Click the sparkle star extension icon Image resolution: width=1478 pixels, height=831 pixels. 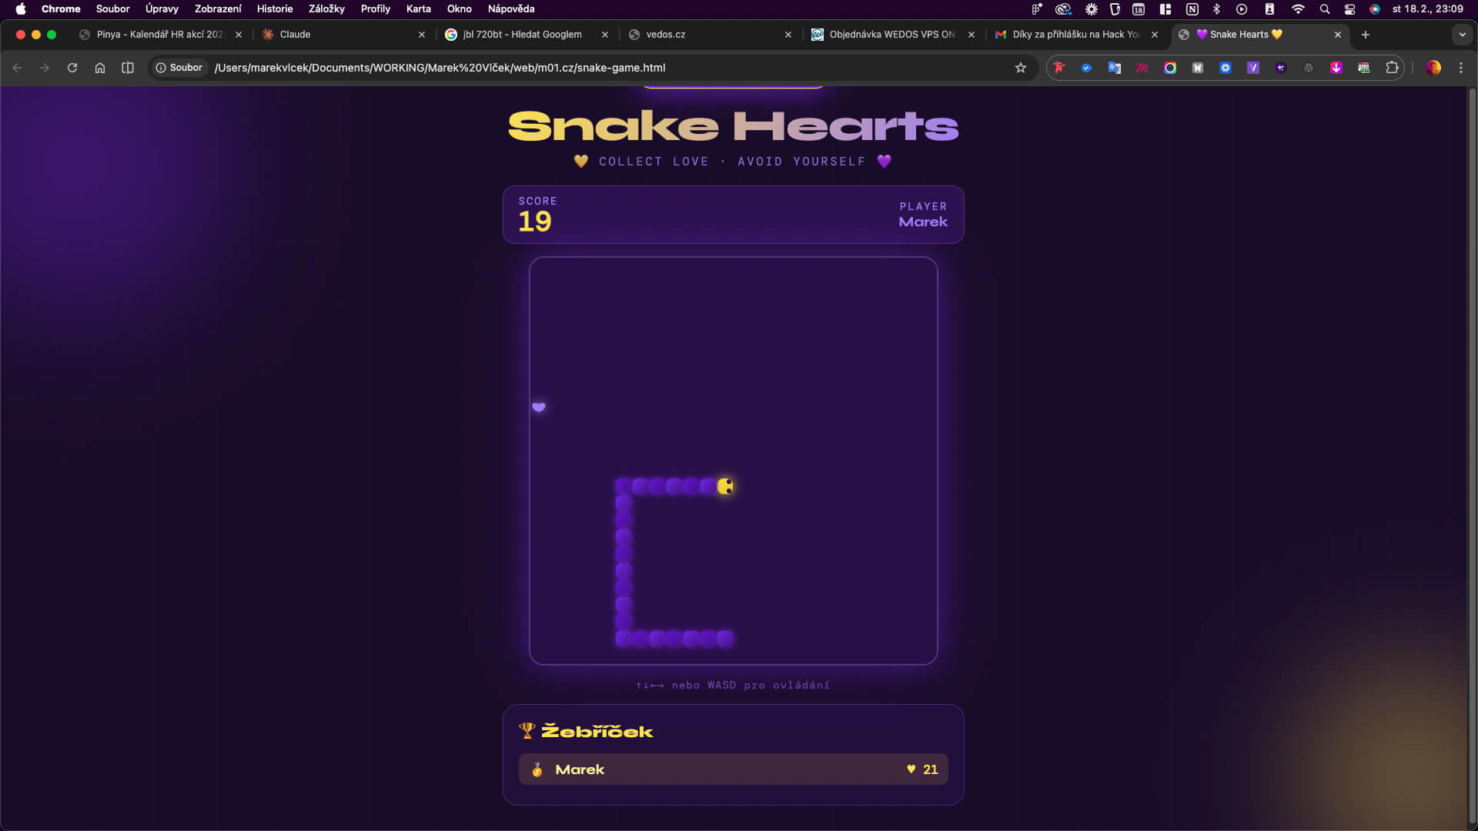click(x=1280, y=68)
